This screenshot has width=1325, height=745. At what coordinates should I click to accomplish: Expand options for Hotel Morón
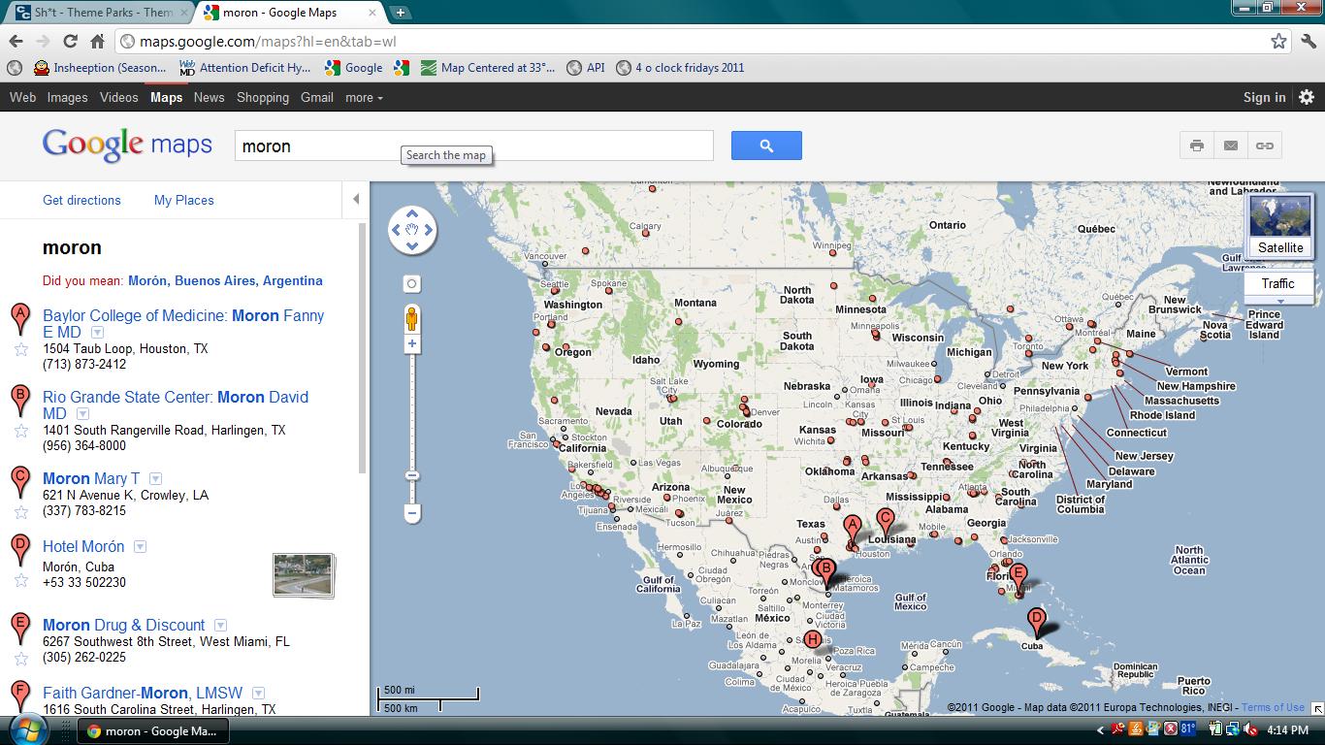click(140, 547)
